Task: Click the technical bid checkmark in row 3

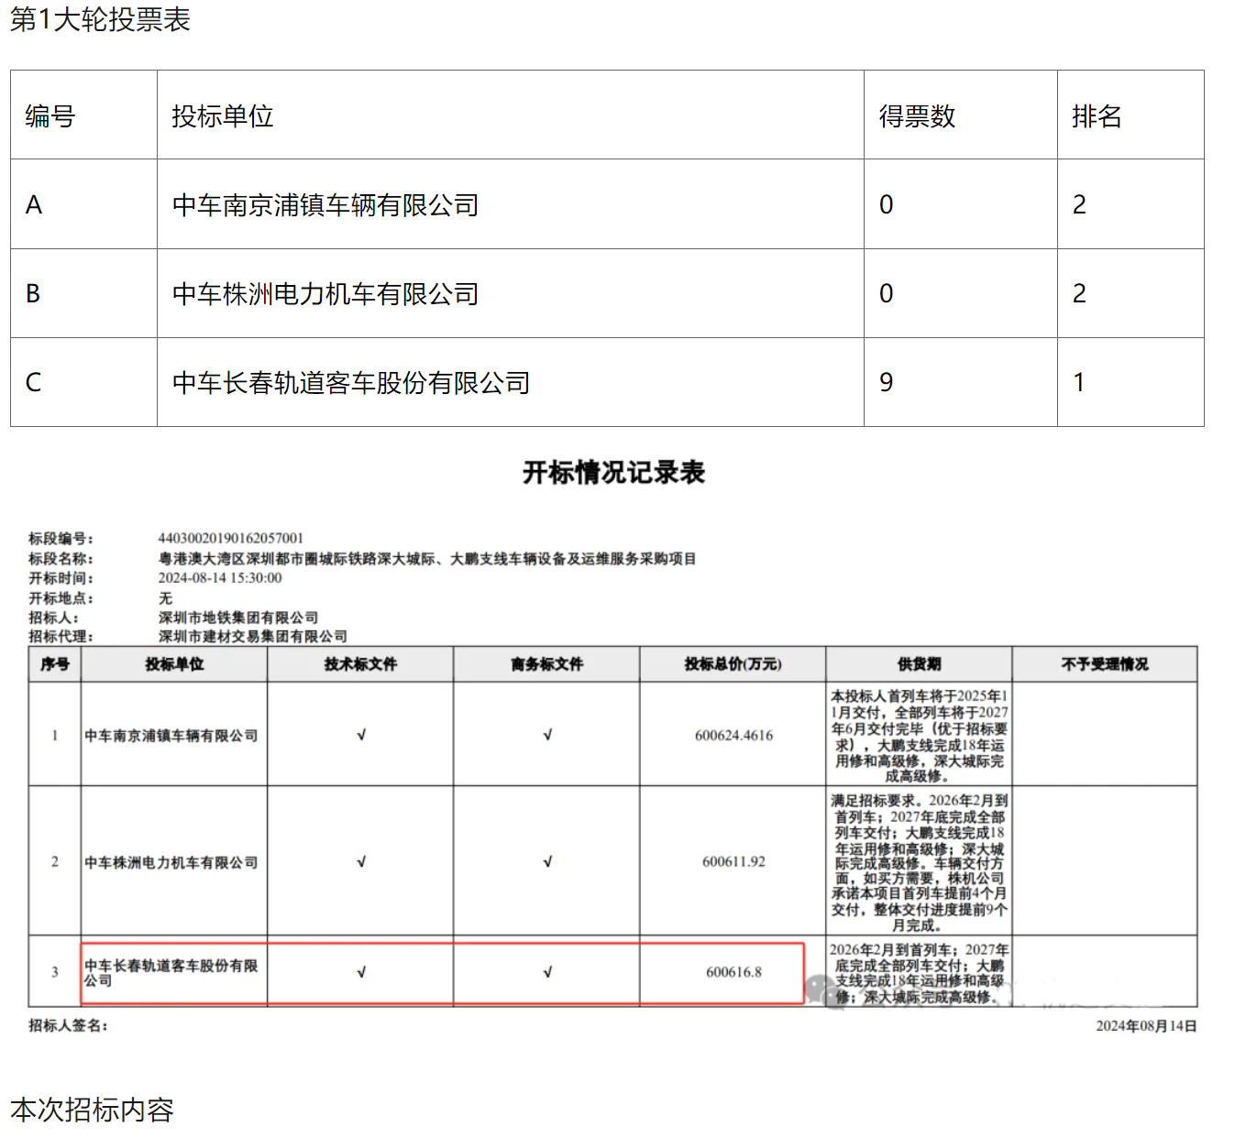Action: [361, 972]
